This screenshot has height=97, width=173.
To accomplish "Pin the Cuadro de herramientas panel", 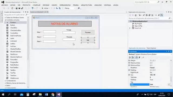I will (x=26, y=12).
